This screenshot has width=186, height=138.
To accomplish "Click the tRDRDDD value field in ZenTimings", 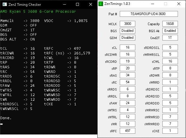I will coord(170,103).
